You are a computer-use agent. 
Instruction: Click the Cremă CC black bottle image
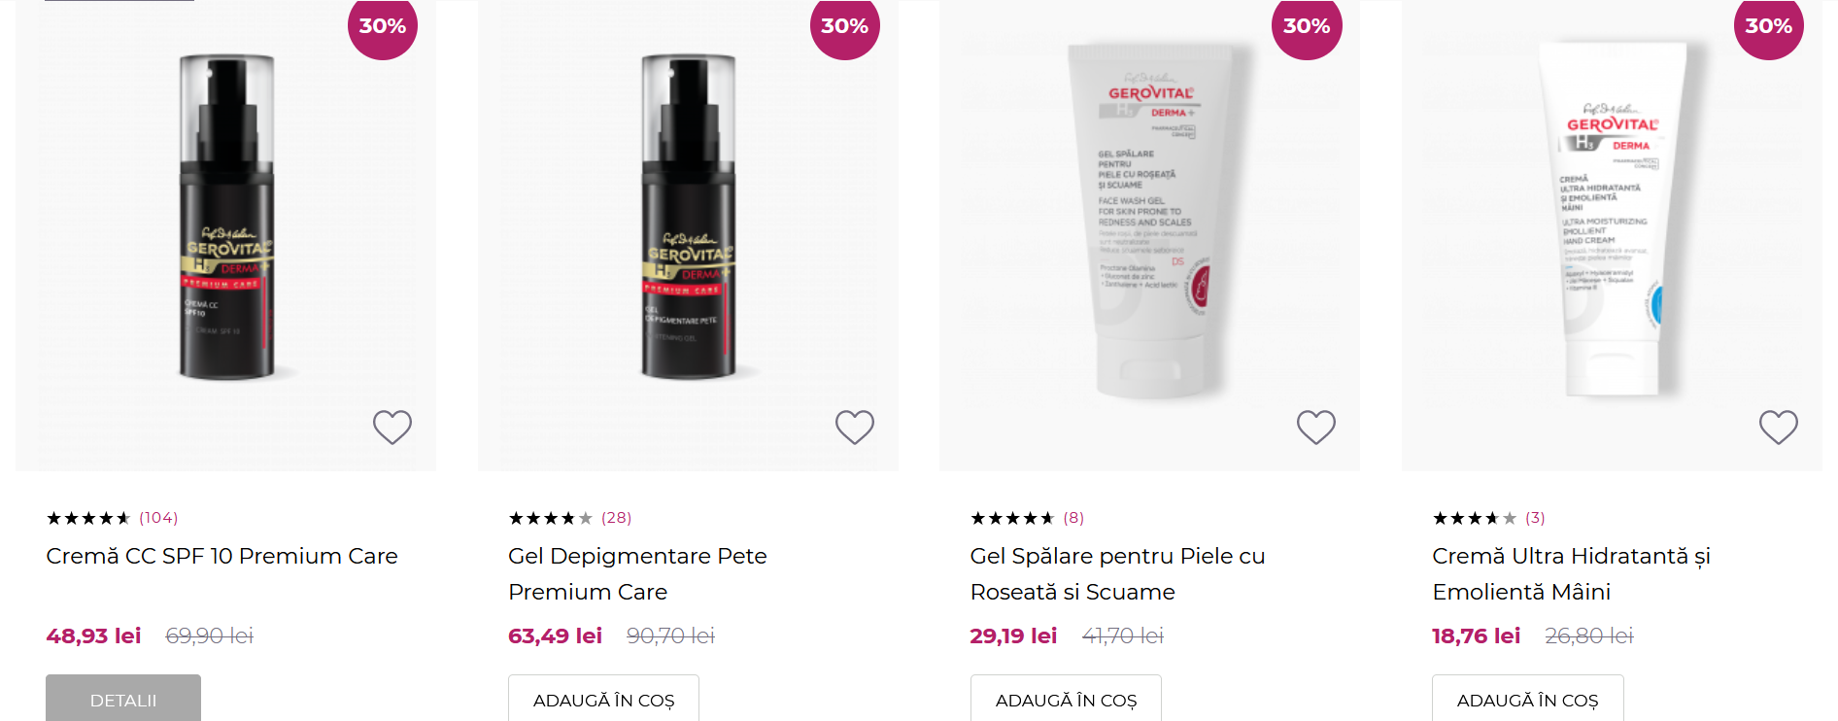pos(225,217)
